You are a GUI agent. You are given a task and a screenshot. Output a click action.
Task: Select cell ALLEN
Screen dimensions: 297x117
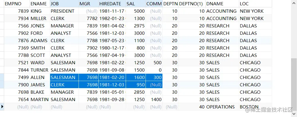point(40,78)
